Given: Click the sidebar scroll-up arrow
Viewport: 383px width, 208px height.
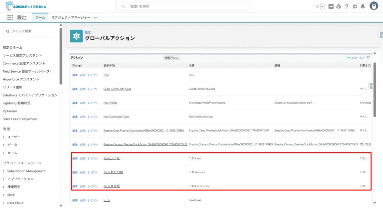Looking at the screenshot, I should click(61, 25).
